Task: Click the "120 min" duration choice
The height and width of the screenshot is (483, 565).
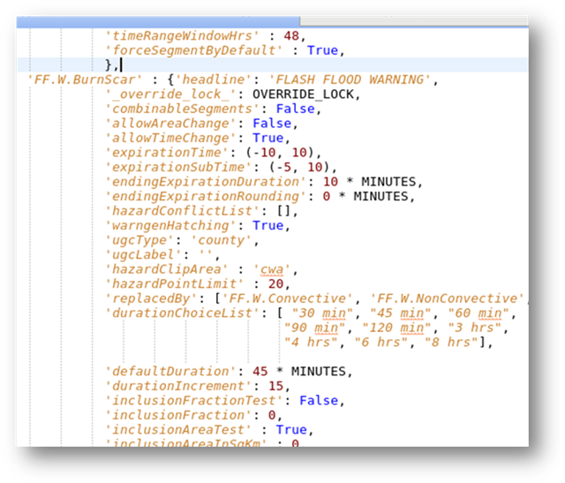Action: pyautogui.click(x=396, y=328)
